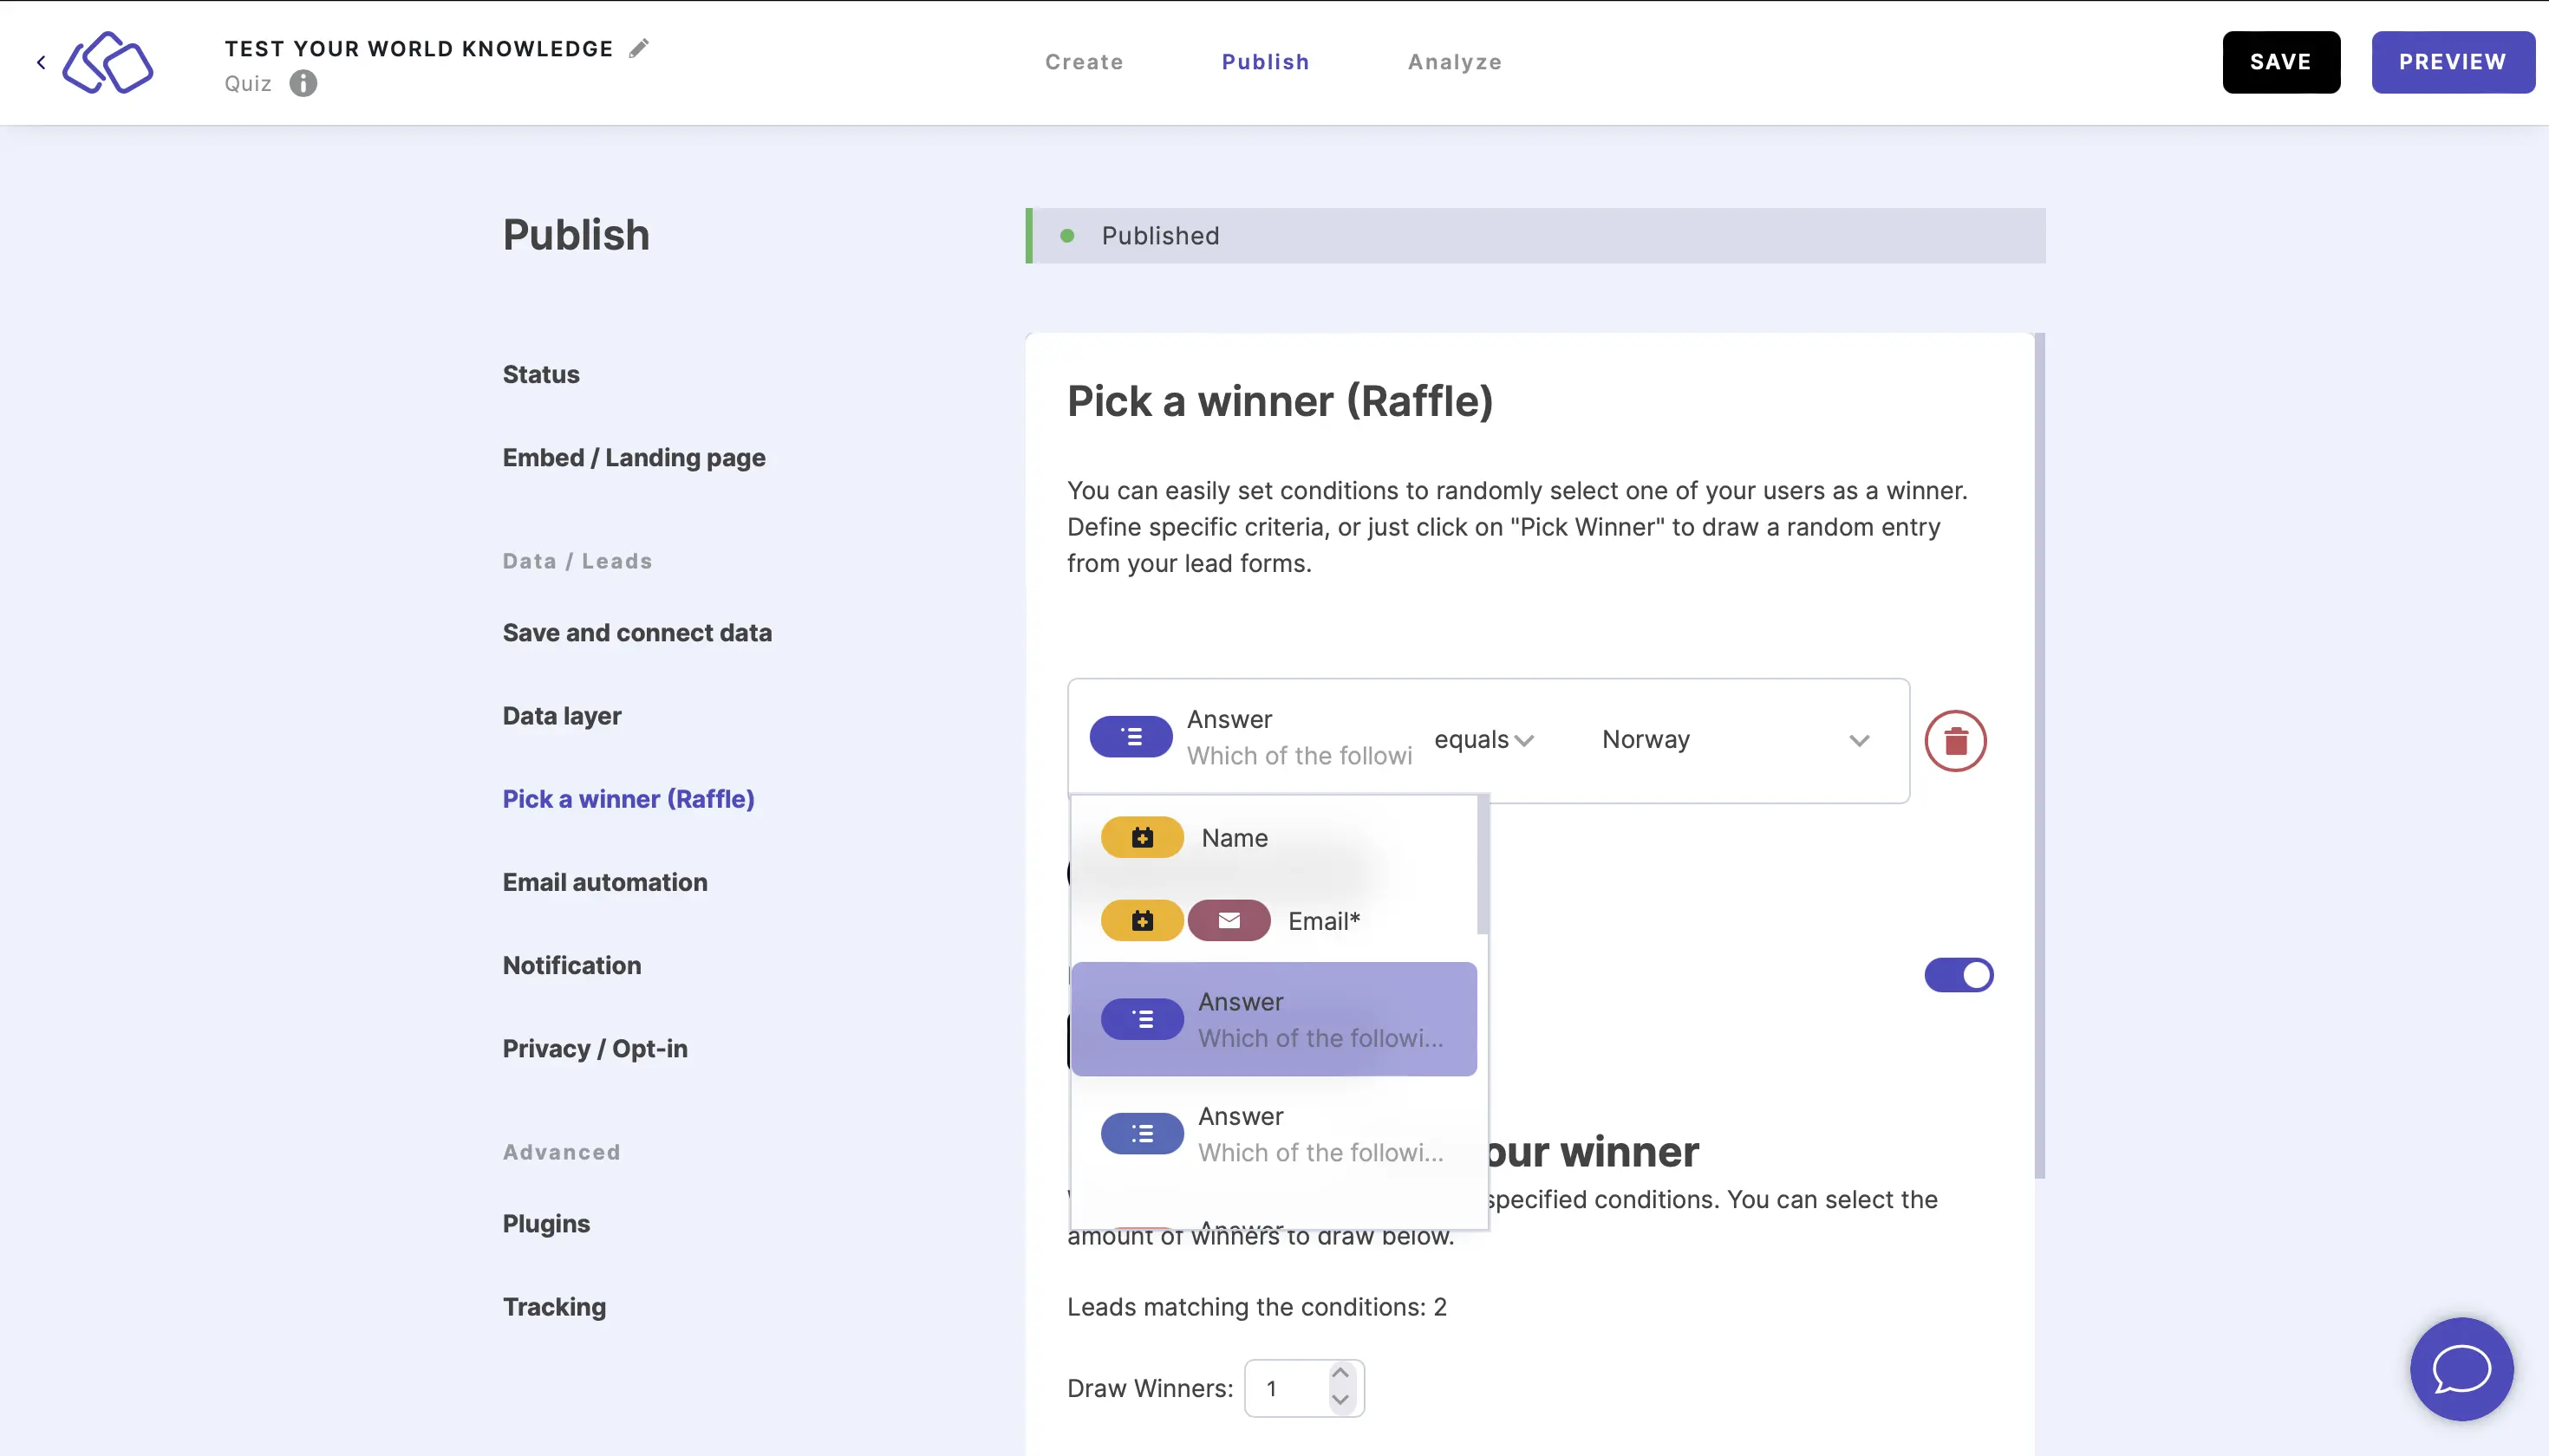Image resolution: width=2549 pixels, height=1456 pixels.
Task: Click the edit pencil icon next to title
Action: click(641, 48)
